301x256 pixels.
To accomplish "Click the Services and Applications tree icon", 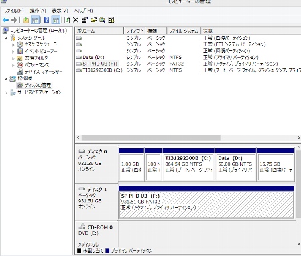I will (13, 92).
